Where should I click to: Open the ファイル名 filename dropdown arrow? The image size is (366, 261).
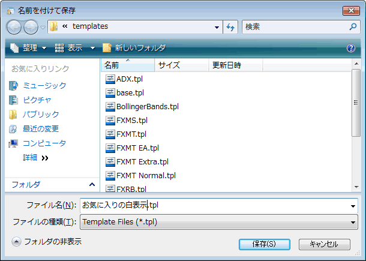pyautogui.click(x=353, y=206)
